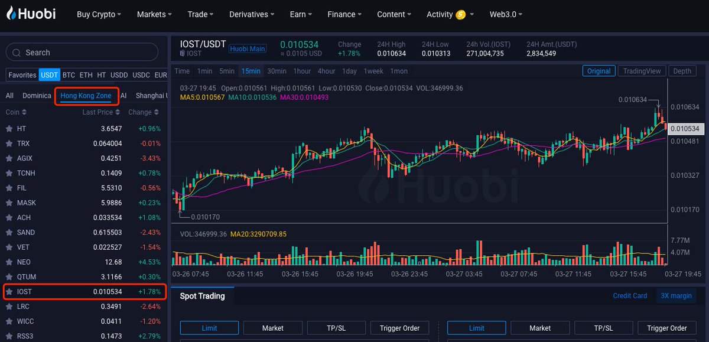Screen dimensions: 709x342
Task: Open the Credit Card link
Action: pyautogui.click(x=630, y=296)
